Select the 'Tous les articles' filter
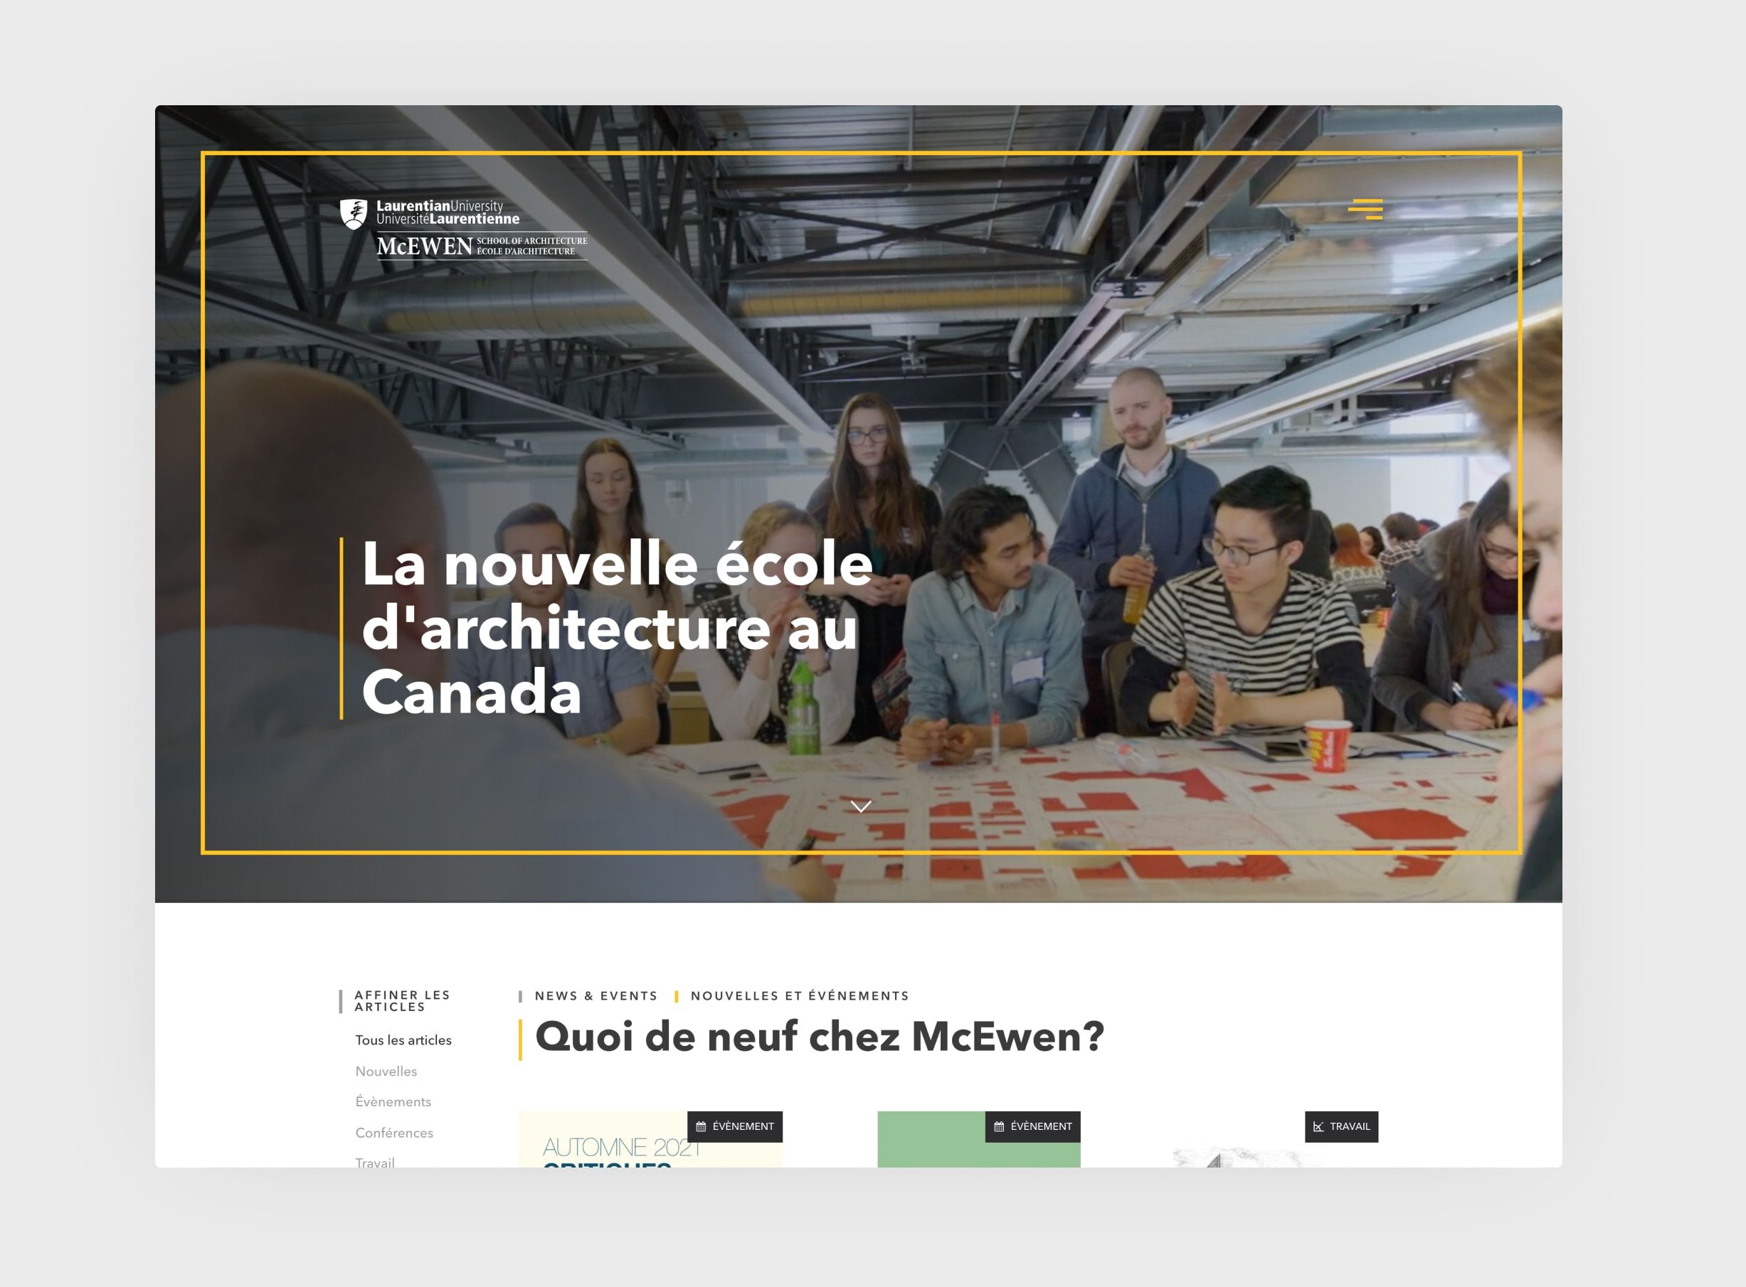The height and width of the screenshot is (1287, 1746). [x=403, y=1040]
